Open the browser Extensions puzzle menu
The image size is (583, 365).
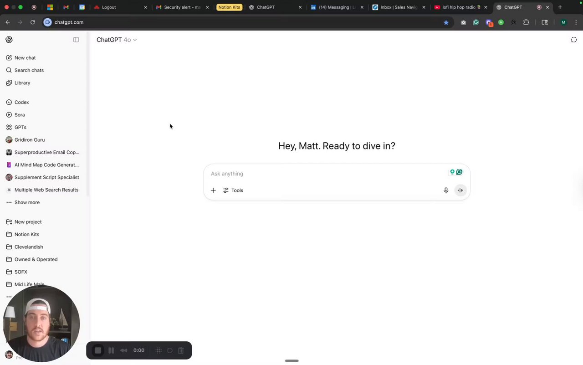click(526, 22)
